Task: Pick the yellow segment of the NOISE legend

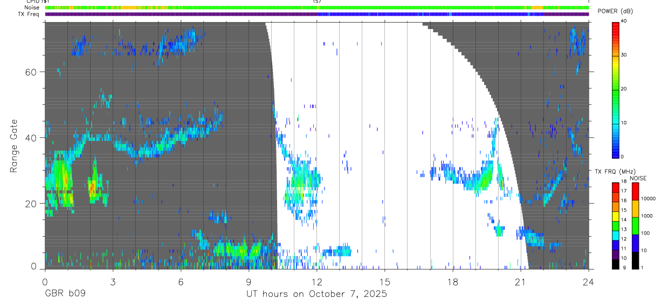Action: pyautogui.click(x=635, y=208)
